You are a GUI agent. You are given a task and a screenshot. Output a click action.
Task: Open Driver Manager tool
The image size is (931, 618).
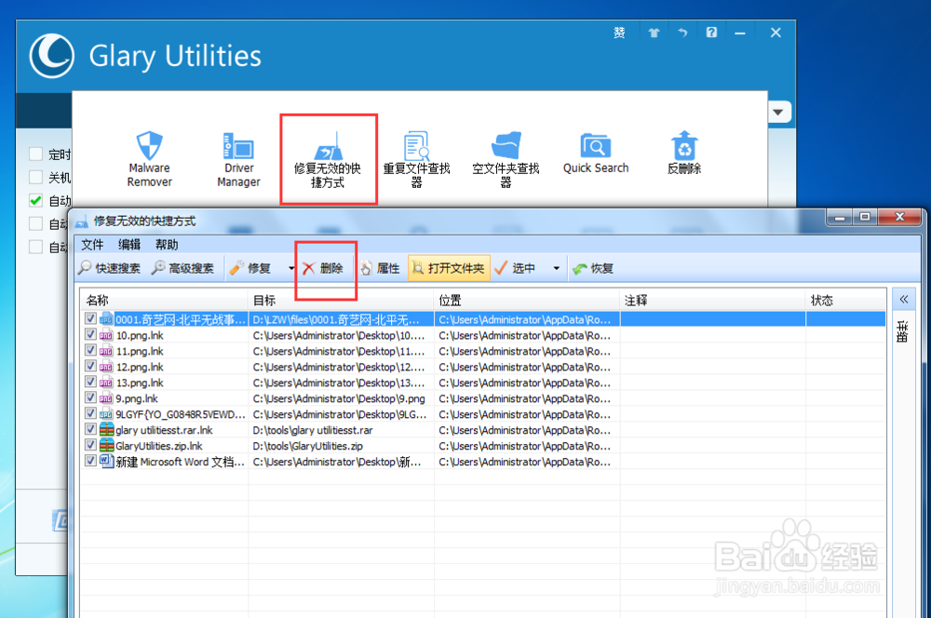pos(238,158)
